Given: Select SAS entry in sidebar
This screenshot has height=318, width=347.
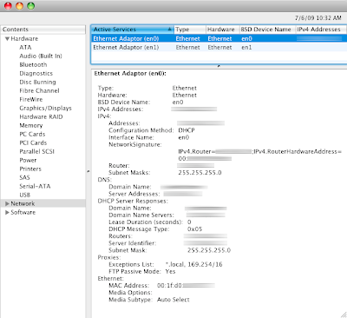Looking at the screenshot, I should point(24,177).
